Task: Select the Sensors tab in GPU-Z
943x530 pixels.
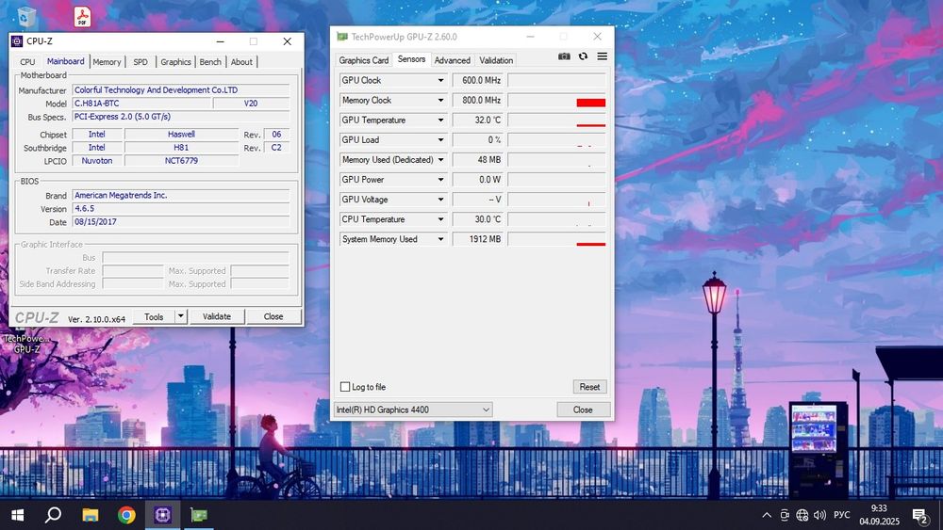Action: [x=411, y=59]
